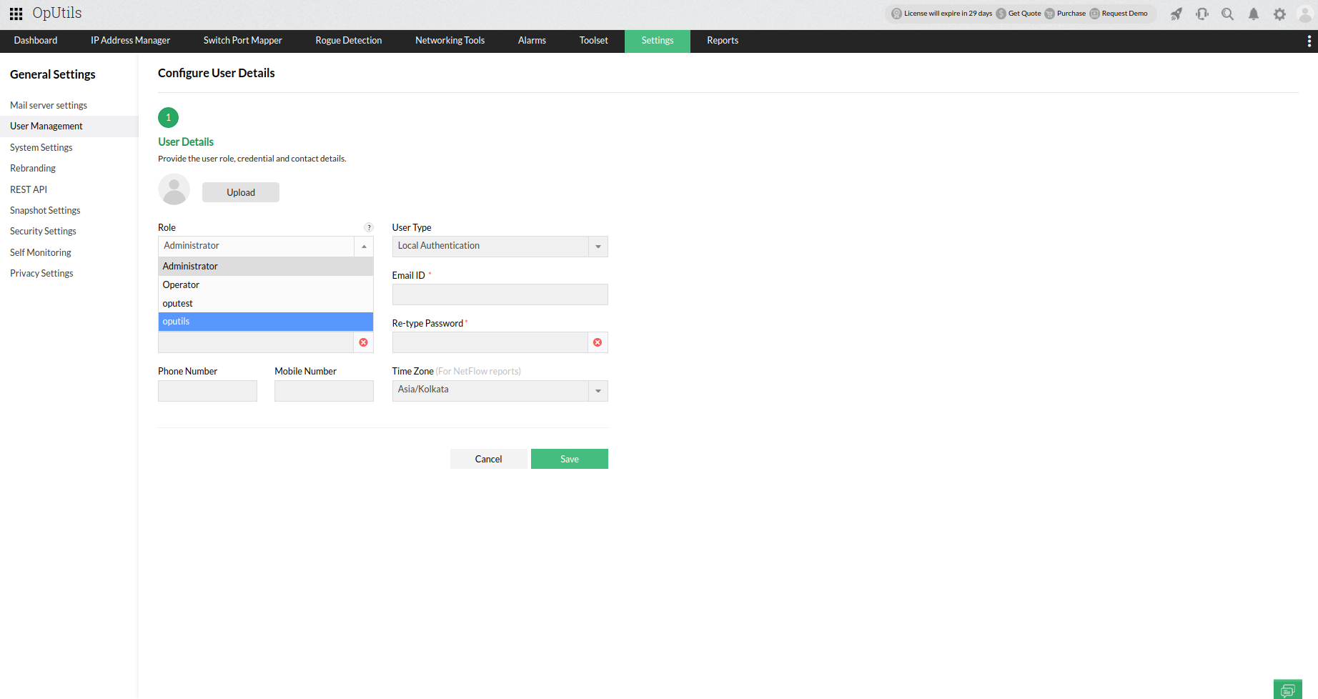Click the Purchase link
Image resolution: width=1318 pixels, height=699 pixels.
(x=1065, y=14)
